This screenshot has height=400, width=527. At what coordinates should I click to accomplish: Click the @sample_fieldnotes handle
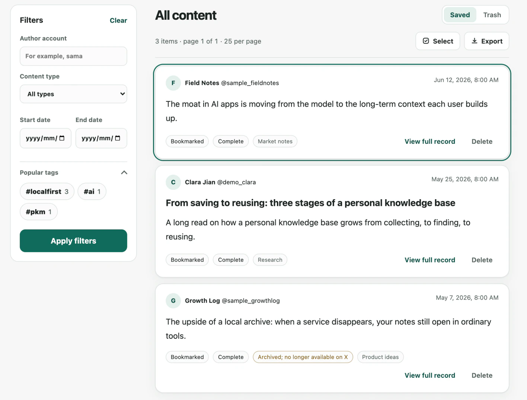pos(250,83)
